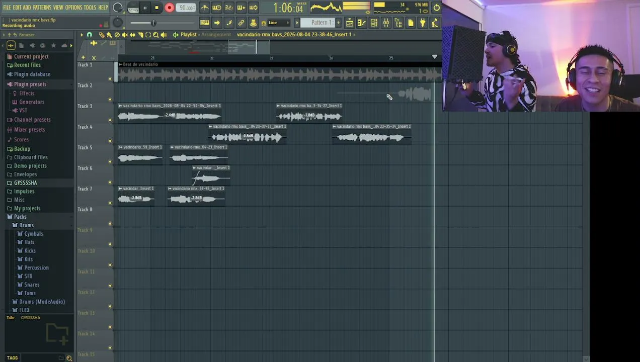640x362 pixels.
Task: Open the ADD menu
Action: coord(27,8)
